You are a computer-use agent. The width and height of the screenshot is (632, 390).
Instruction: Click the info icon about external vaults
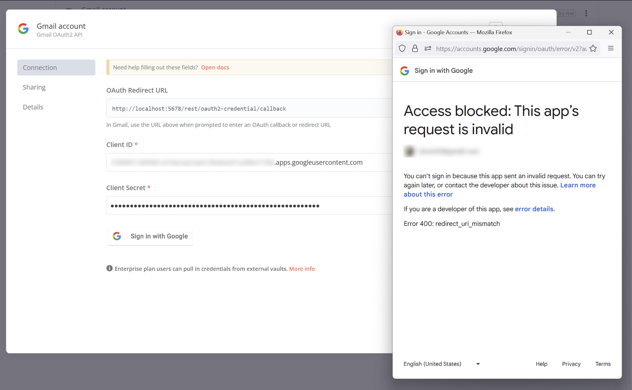[x=109, y=268]
